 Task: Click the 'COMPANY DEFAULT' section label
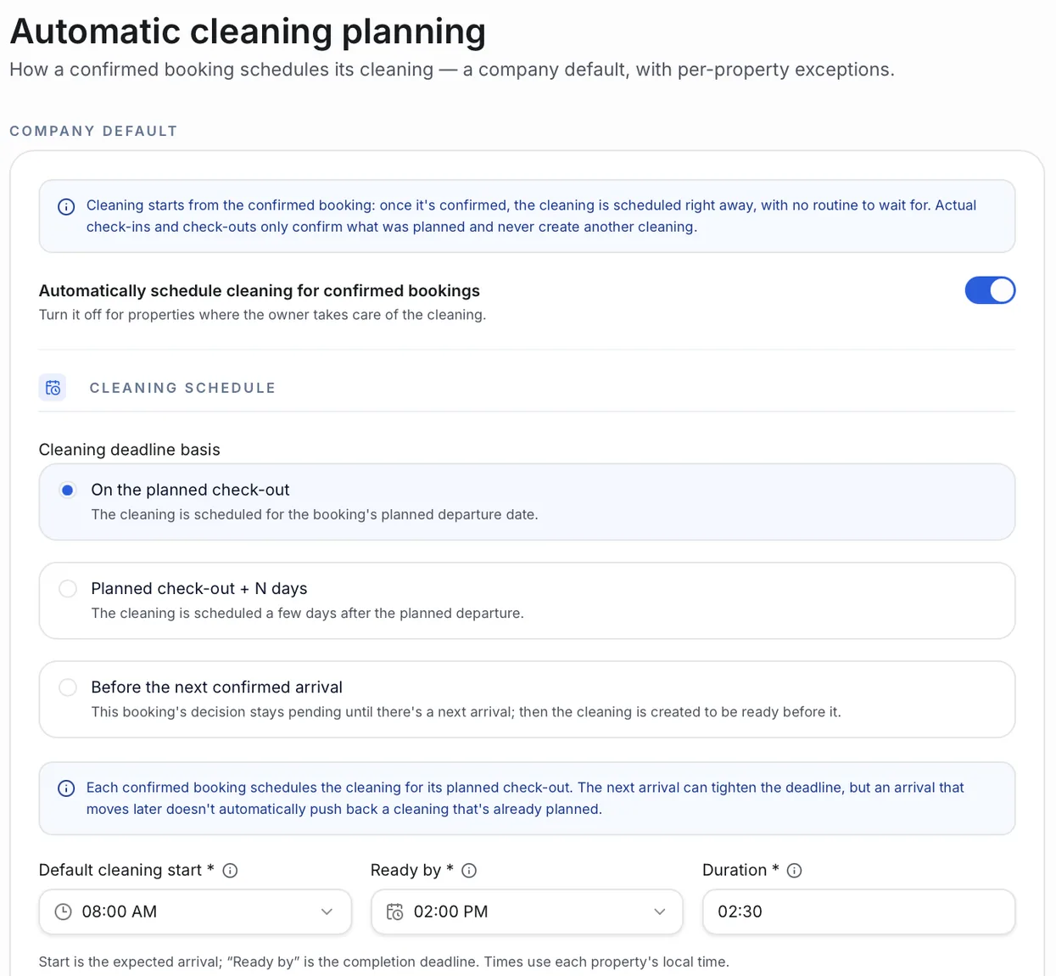pos(93,131)
